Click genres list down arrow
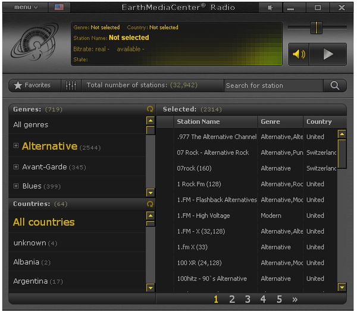The width and height of the screenshot is (357, 311). (x=151, y=193)
